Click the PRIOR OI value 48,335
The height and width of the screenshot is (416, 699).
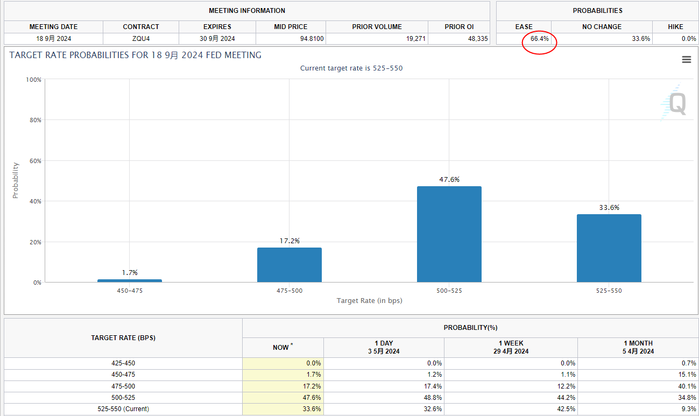(x=475, y=39)
